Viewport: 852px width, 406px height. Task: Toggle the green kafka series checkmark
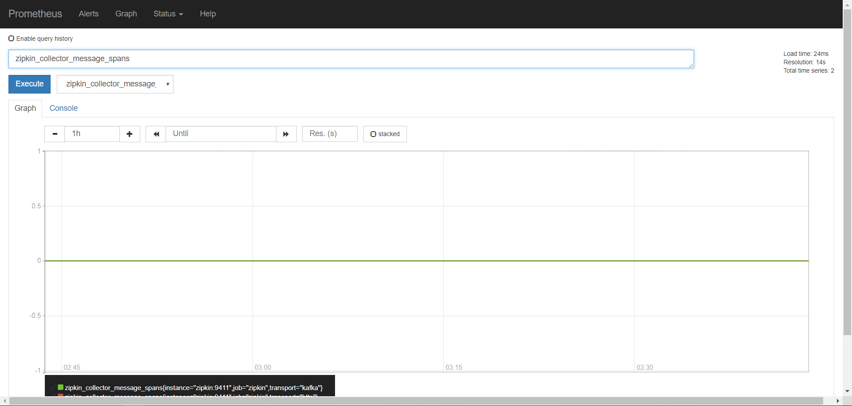click(x=53, y=387)
